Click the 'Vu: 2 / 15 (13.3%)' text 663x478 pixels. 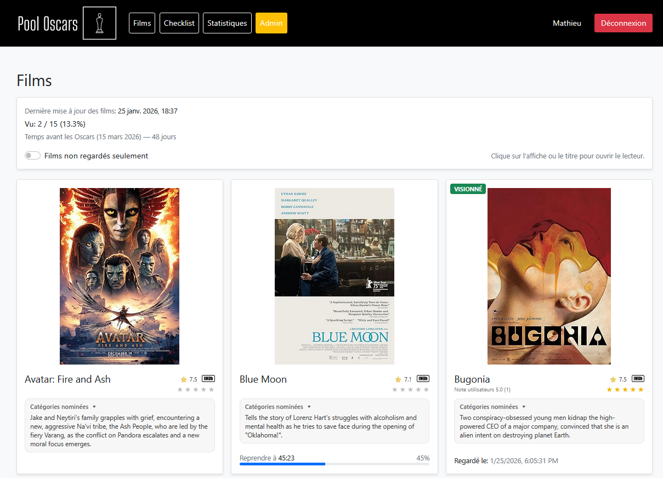[x=55, y=124]
